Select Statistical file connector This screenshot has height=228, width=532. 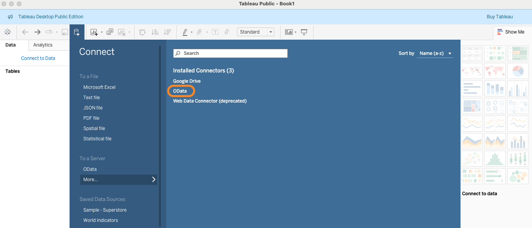coord(97,139)
